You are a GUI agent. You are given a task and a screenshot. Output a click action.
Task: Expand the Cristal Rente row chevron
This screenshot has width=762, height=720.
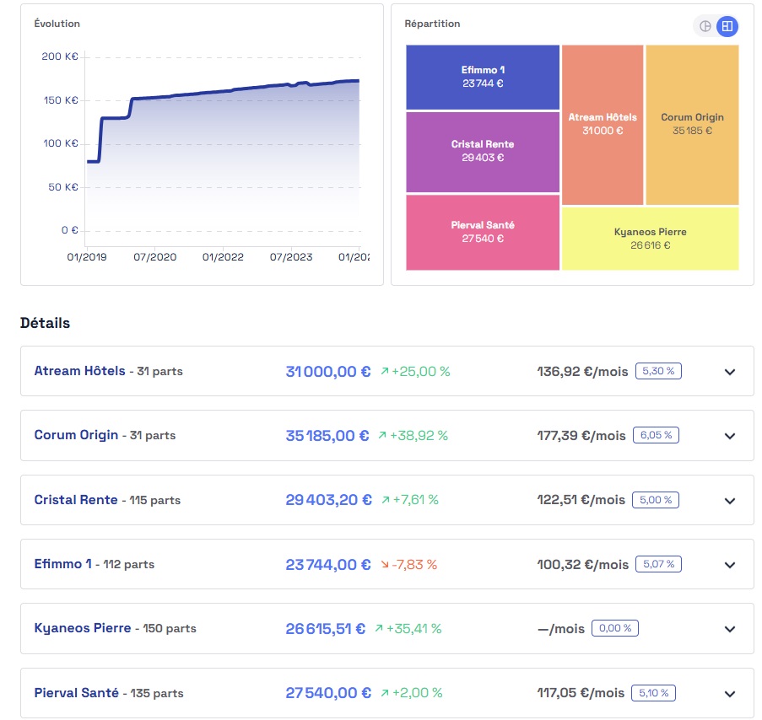(x=729, y=501)
